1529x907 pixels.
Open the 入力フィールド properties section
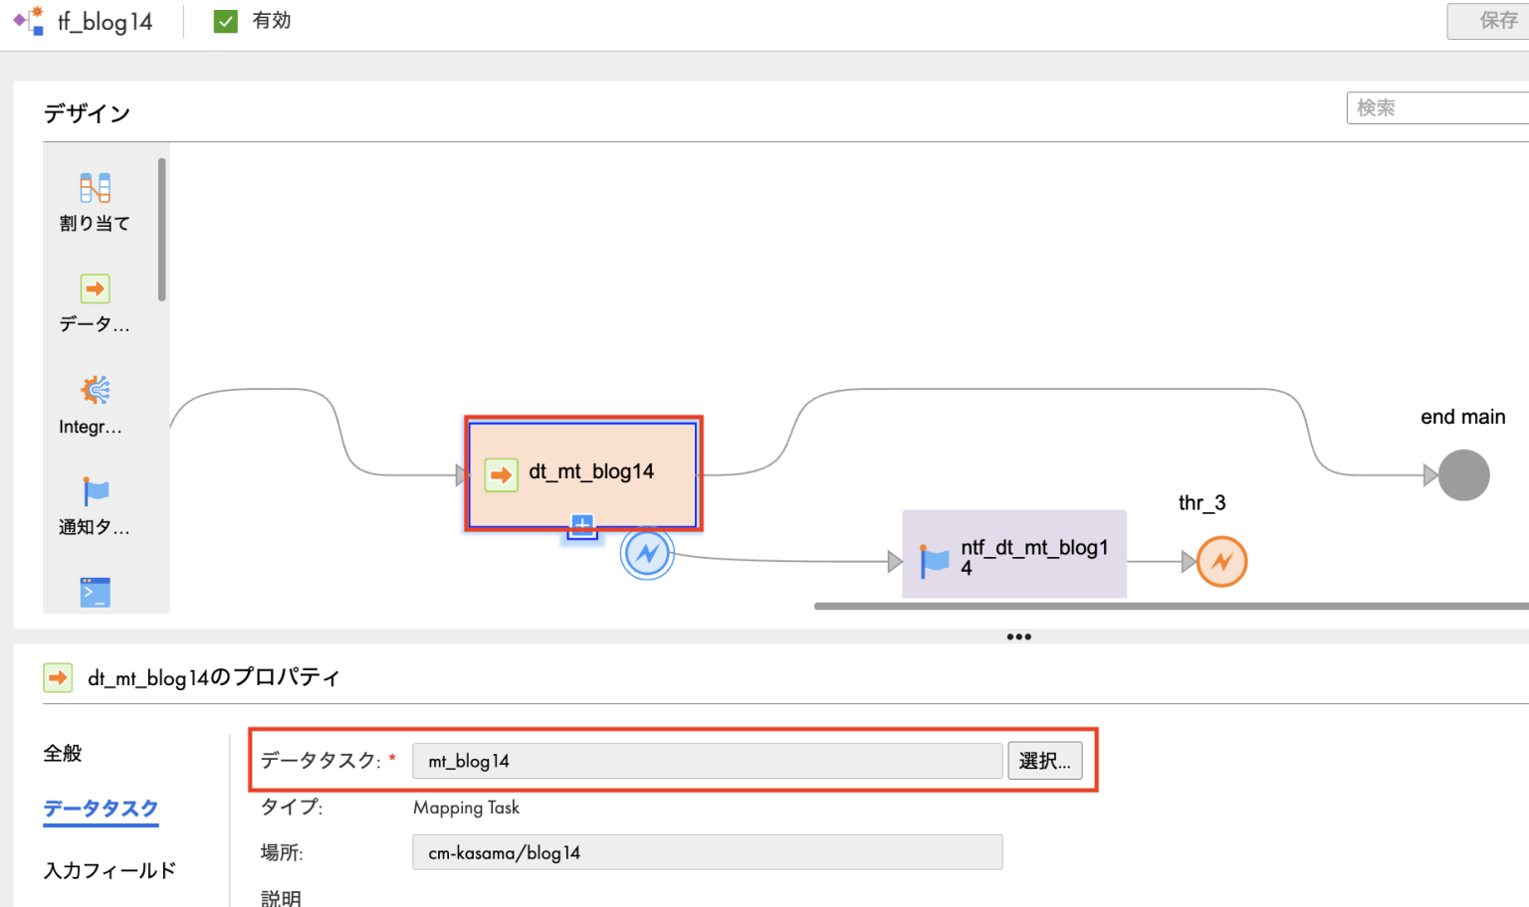[108, 869]
